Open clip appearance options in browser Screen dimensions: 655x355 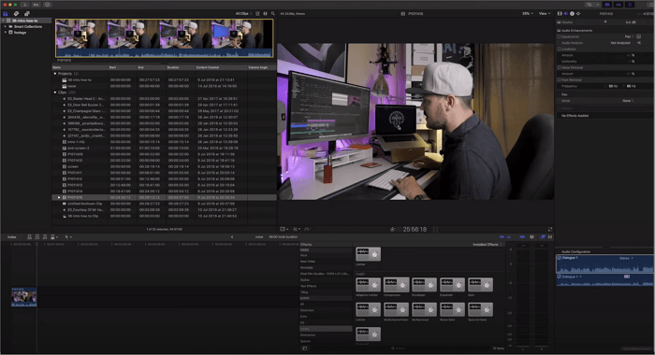pos(265,14)
